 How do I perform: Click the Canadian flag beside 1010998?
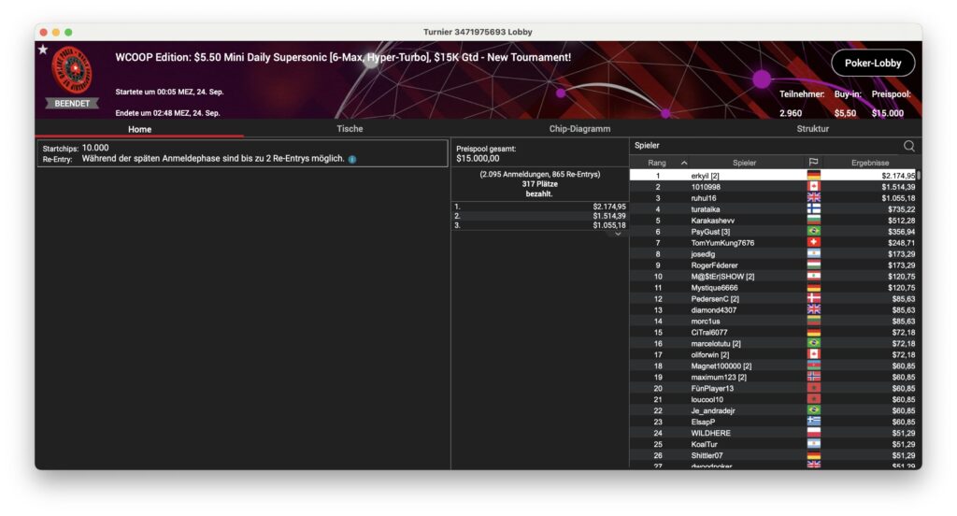(813, 187)
